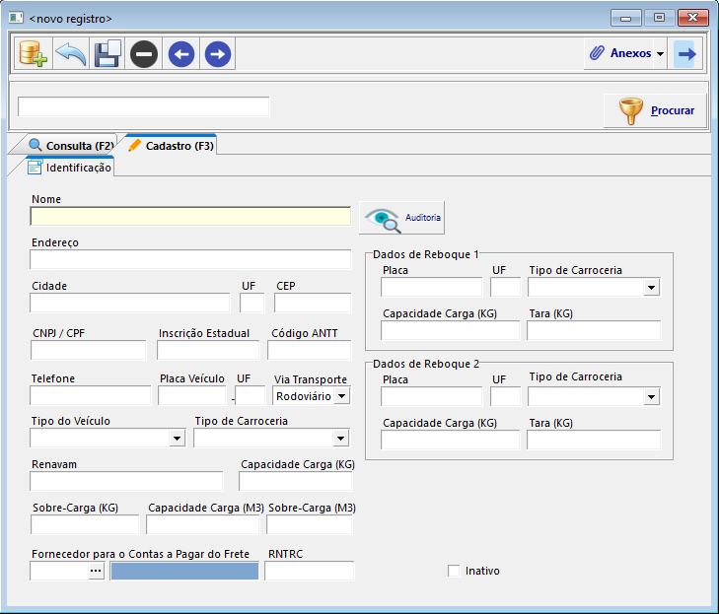Viewport: 719px width, 614px height.
Task: Click Placa field in Reboque 2
Action: (x=432, y=396)
